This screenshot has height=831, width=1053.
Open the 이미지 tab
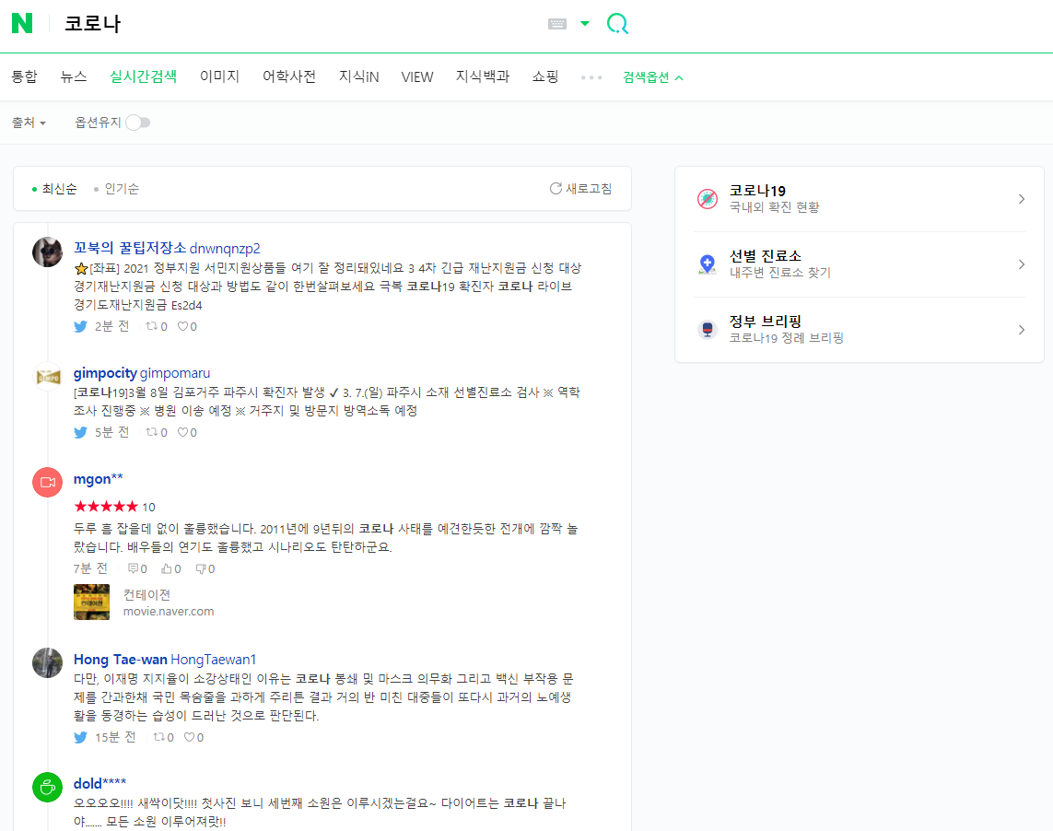(x=219, y=77)
